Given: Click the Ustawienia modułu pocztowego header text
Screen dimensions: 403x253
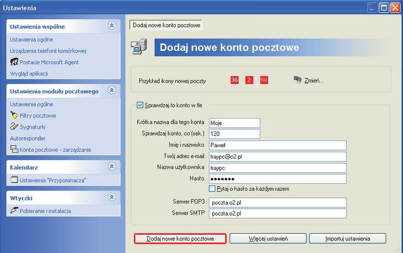Looking at the screenshot, I should click(x=54, y=91).
